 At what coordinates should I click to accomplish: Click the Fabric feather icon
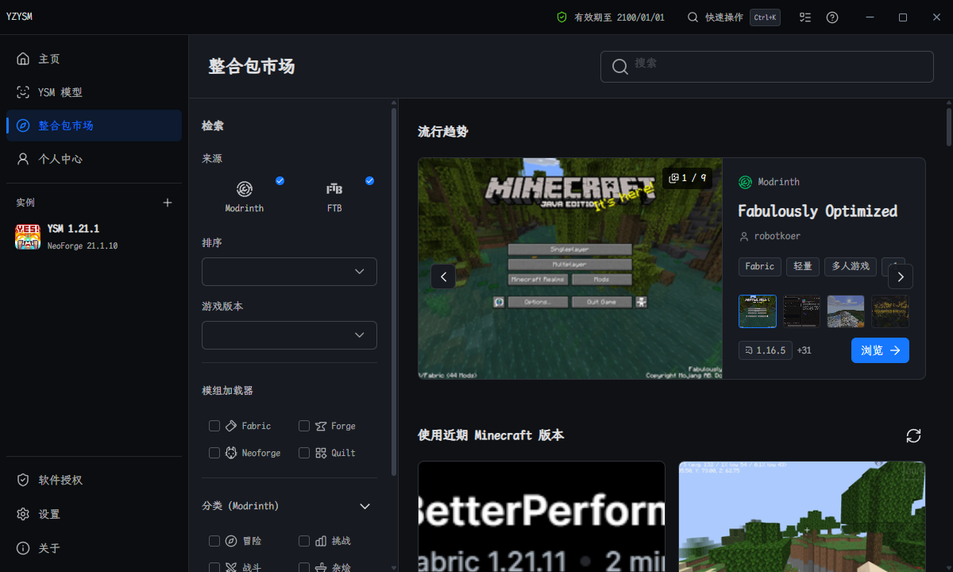click(231, 426)
